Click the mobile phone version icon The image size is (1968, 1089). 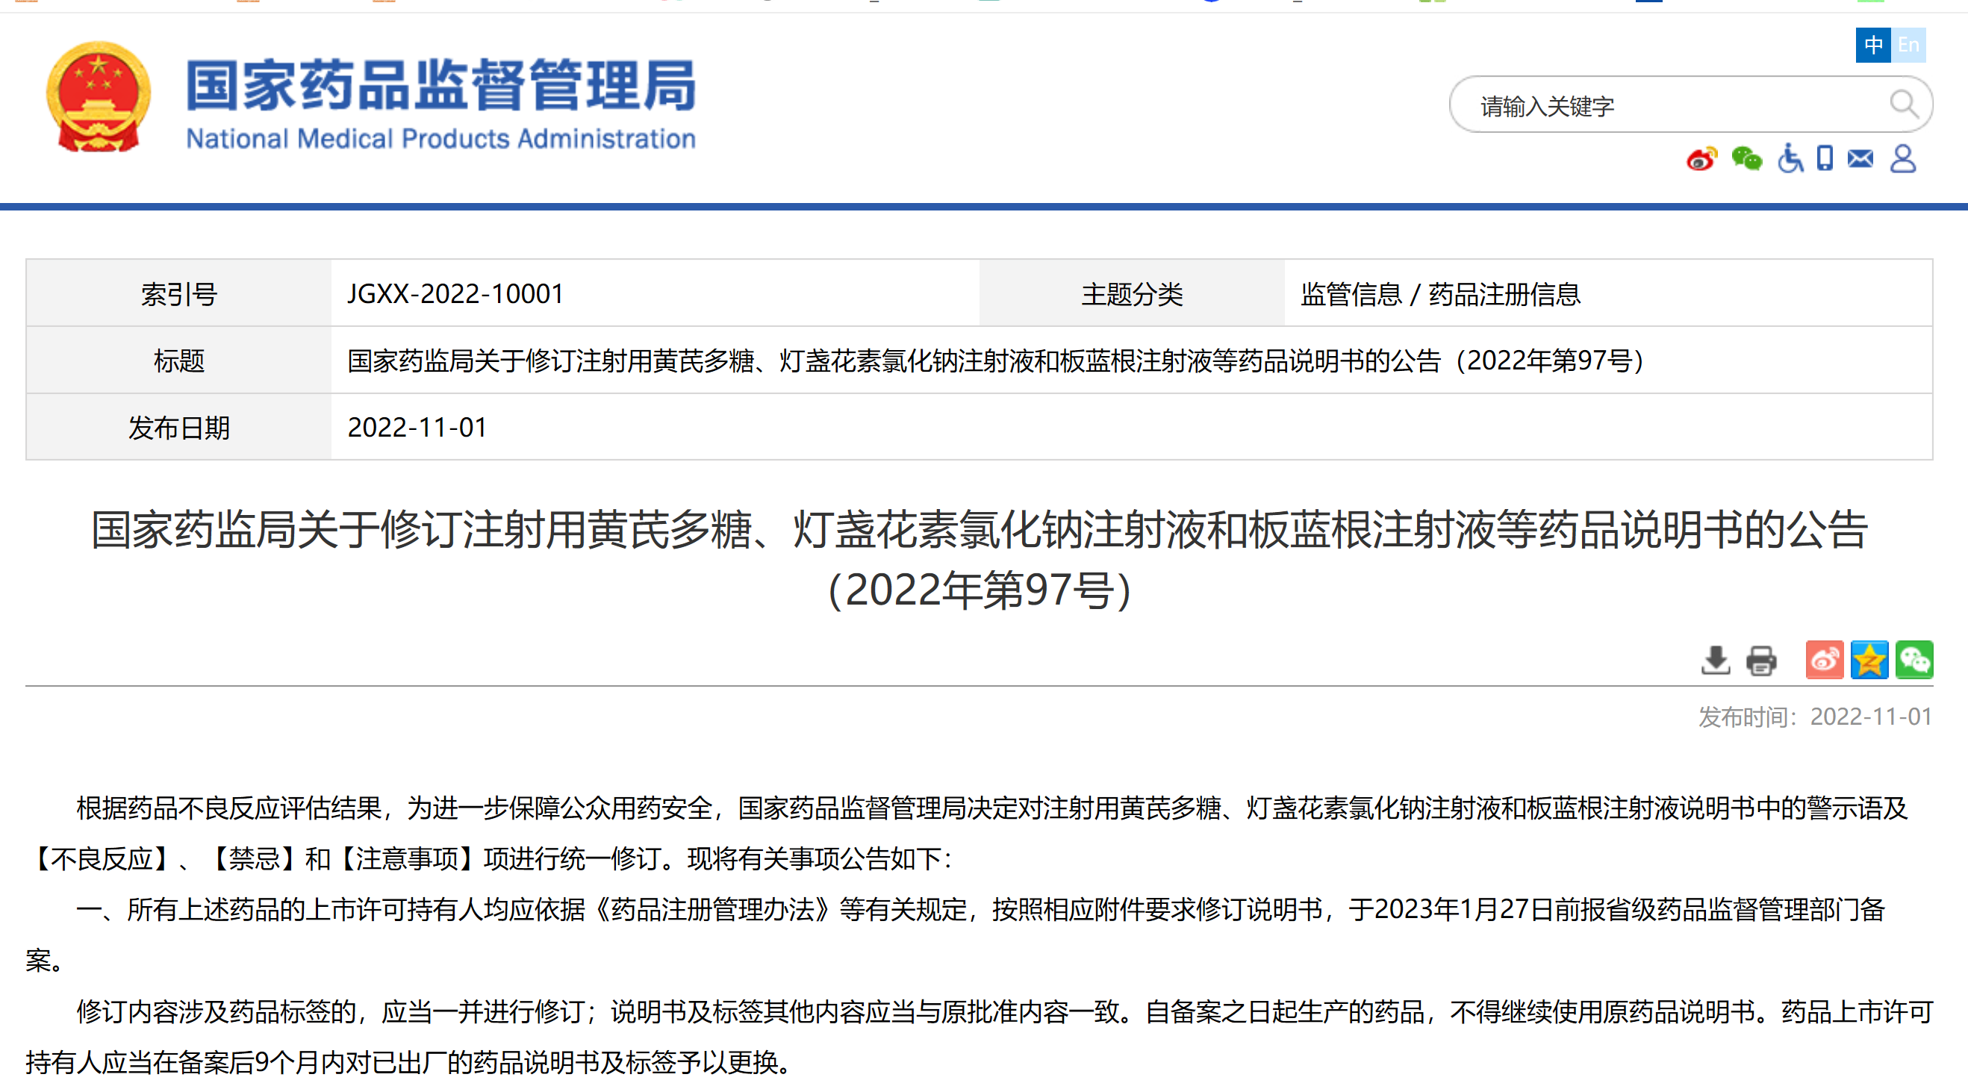[1825, 158]
